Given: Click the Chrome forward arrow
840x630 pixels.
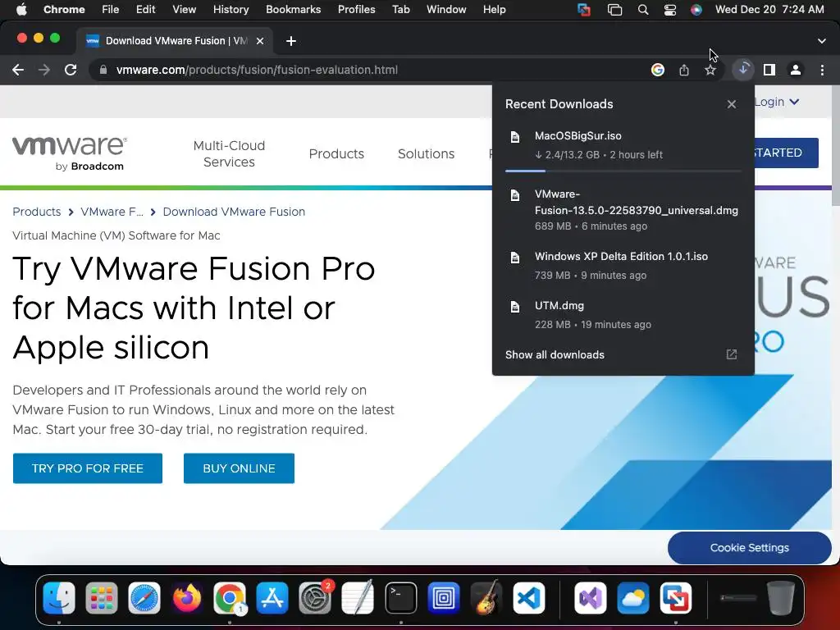Looking at the screenshot, I should pyautogui.click(x=44, y=70).
